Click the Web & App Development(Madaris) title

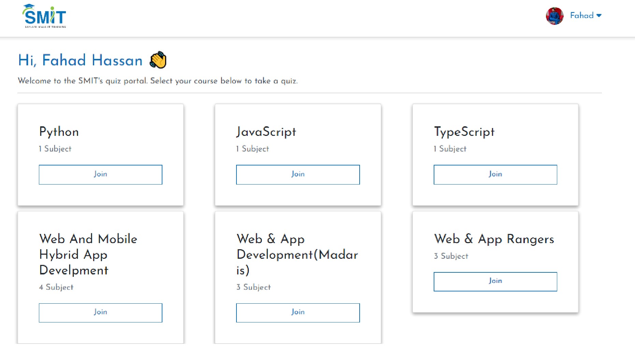tap(297, 254)
